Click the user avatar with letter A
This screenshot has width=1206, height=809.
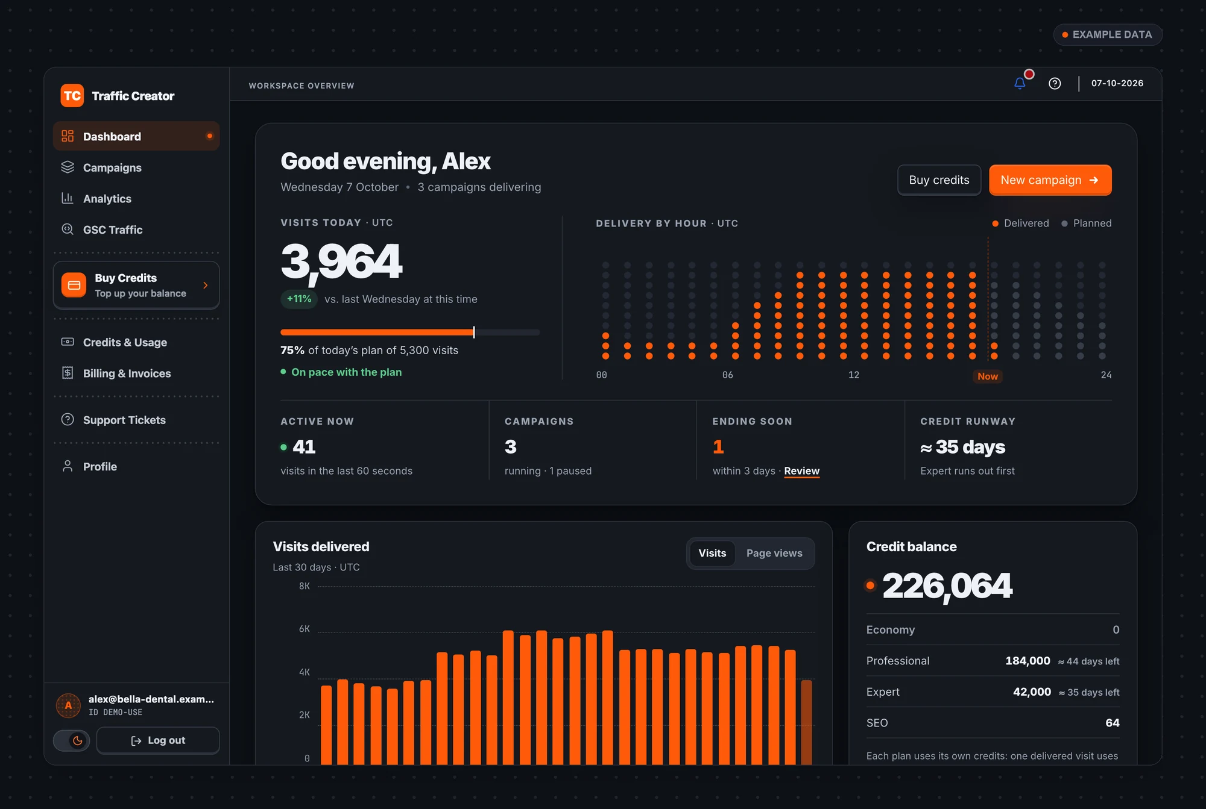tap(68, 705)
